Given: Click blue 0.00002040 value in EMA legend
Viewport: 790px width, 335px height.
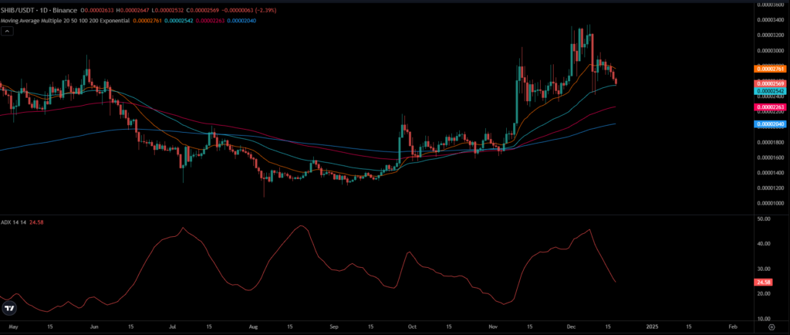Looking at the screenshot, I should (241, 20).
